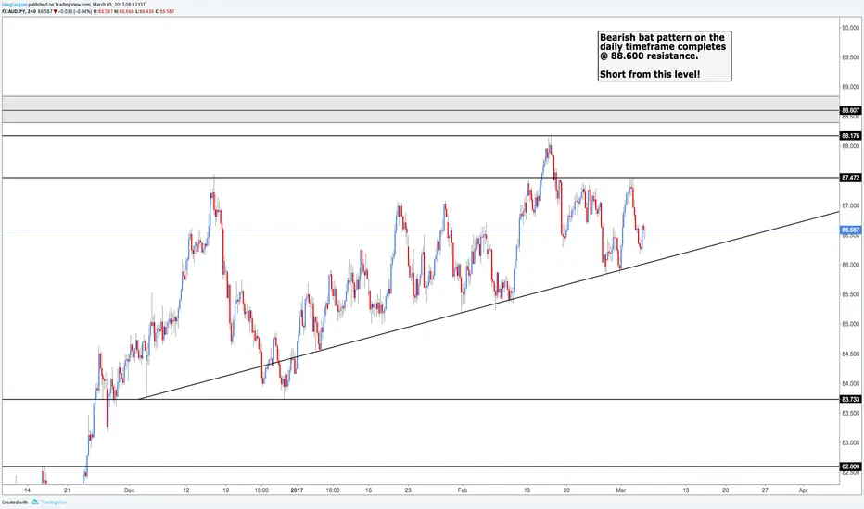Click the 89.500 price axis value
The height and width of the screenshot is (509, 864).
pyautogui.click(x=851, y=57)
